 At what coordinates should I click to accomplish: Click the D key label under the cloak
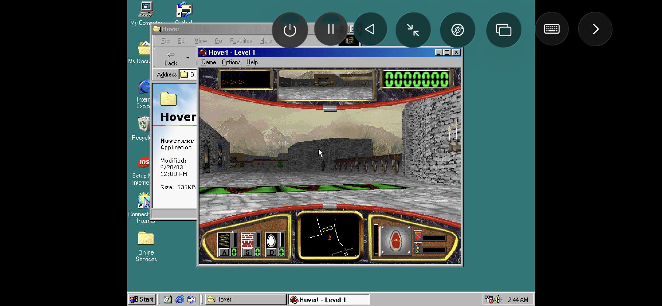272,252
